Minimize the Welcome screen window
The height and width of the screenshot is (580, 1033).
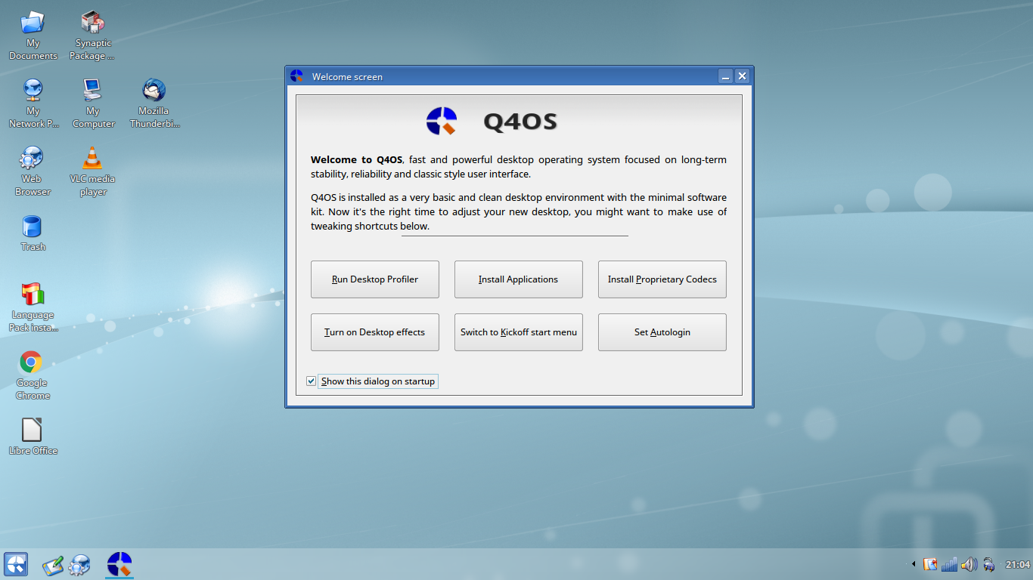point(725,76)
